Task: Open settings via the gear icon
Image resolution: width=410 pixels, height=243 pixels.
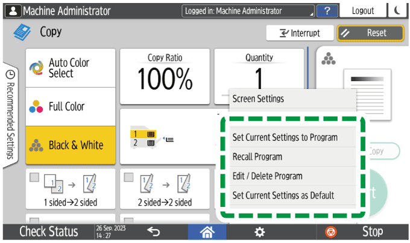Action: coord(260,232)
